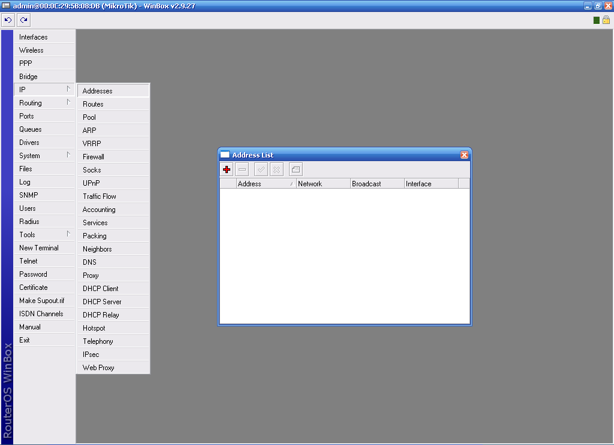Image resolution: width=614 pixels, height=445 pixels.
Task: Sort by the Network column header
Action: pos(323,184)
